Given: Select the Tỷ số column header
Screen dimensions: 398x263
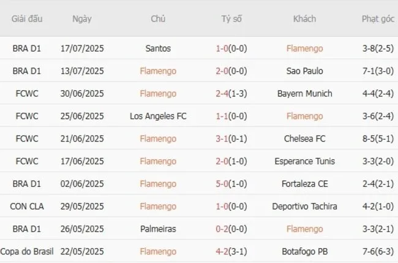Looking at the screenshot, I should pos(231,19).
